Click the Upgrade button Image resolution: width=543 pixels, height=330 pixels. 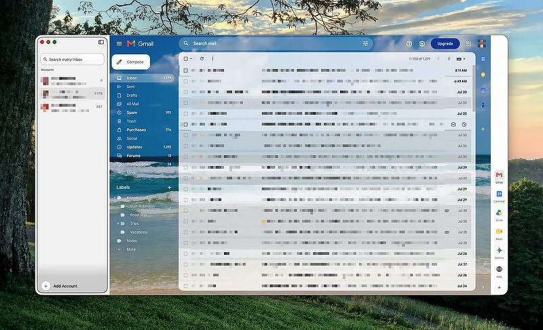click(x=445, y=43)
